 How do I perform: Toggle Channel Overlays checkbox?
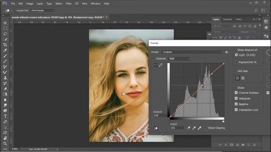coord(236,93)
